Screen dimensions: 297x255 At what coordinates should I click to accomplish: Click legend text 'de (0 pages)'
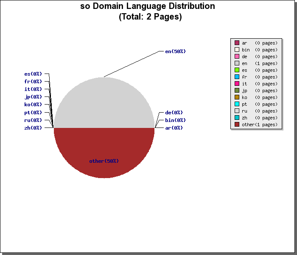pyautogui.click(x=260, y=57)
